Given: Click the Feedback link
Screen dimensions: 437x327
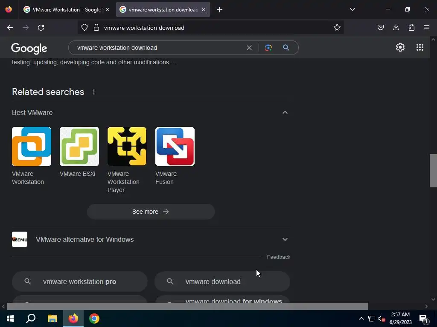Looking at the screenshot, I should (x=278, y=257).
